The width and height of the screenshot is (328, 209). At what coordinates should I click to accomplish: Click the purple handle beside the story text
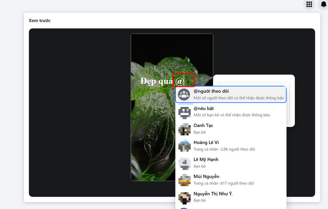coord(199,84)
